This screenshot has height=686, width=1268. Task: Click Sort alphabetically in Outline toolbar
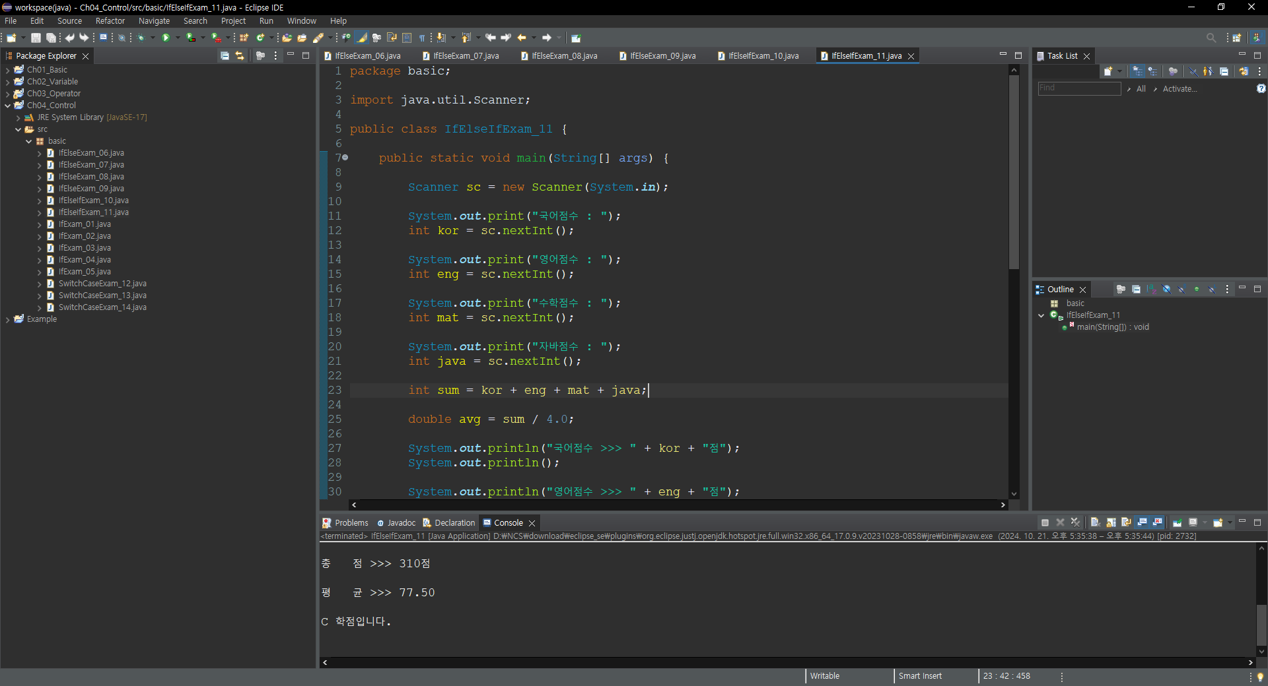[1151, 290]
